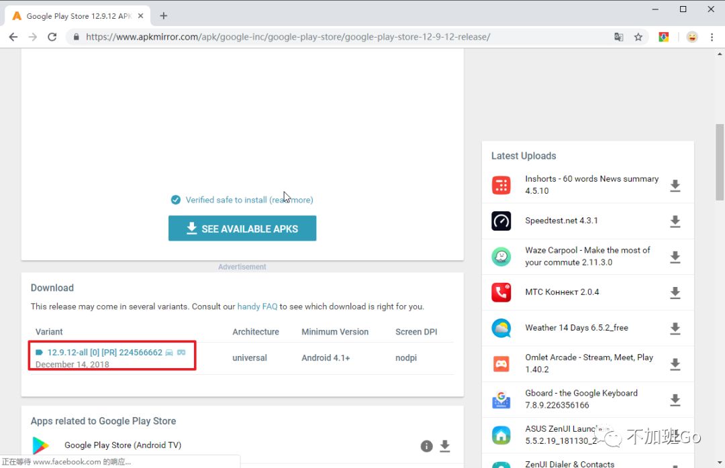725x468 pixels.
Task: Click the Speedtest.net app icon
Action: [x=501, y=221]
